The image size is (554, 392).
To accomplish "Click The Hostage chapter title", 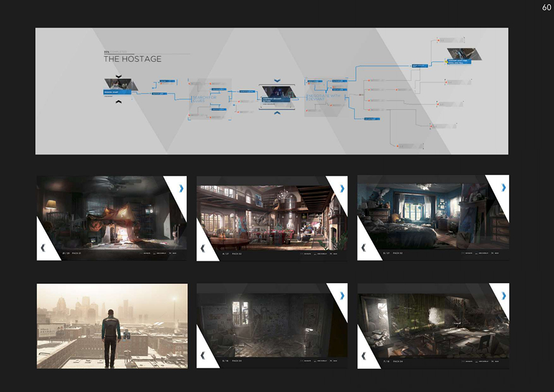I will (132, 59).
